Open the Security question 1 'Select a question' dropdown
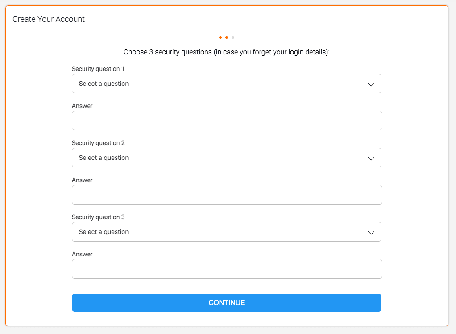 pyautogui.click(x=226, y=83)
